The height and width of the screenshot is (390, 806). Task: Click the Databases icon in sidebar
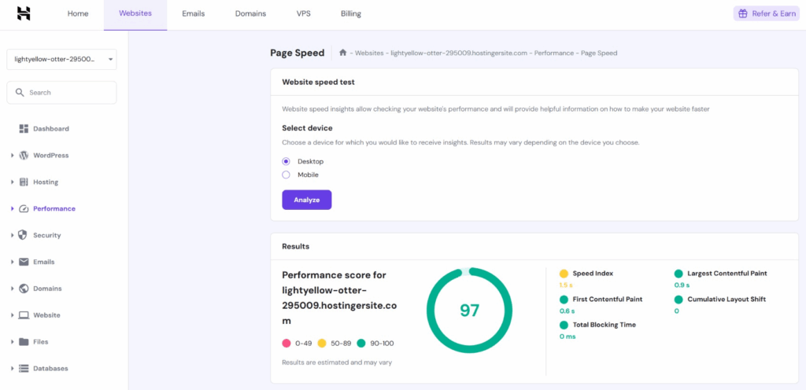pyautogui.click(x=24, y=369)
